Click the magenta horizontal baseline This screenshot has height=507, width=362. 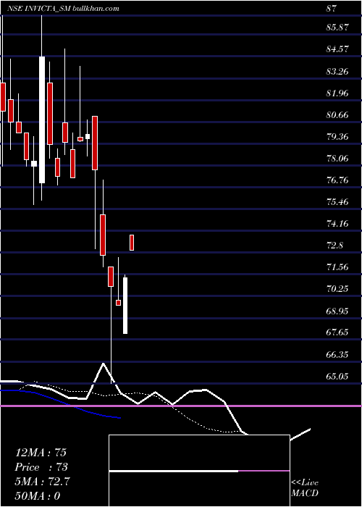pyautogui.click(x=181, y=406)
